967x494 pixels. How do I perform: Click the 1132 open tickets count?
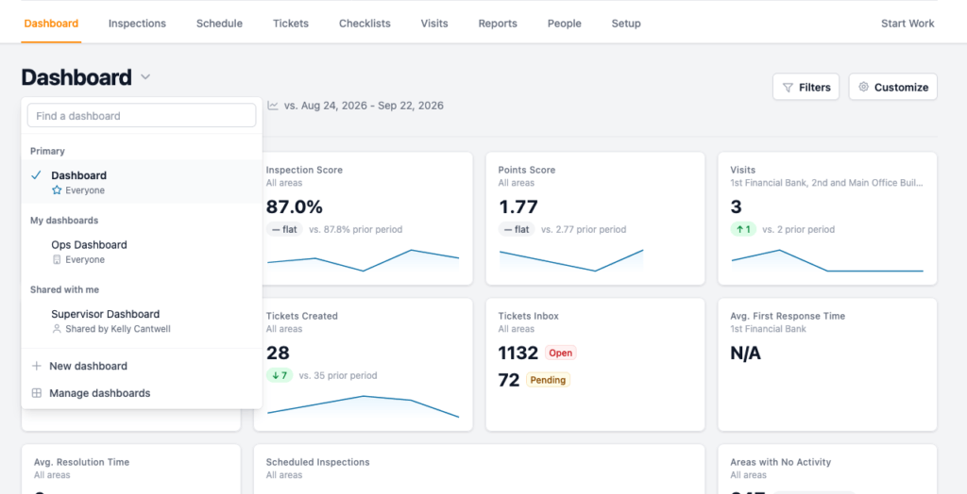(518, 353)
